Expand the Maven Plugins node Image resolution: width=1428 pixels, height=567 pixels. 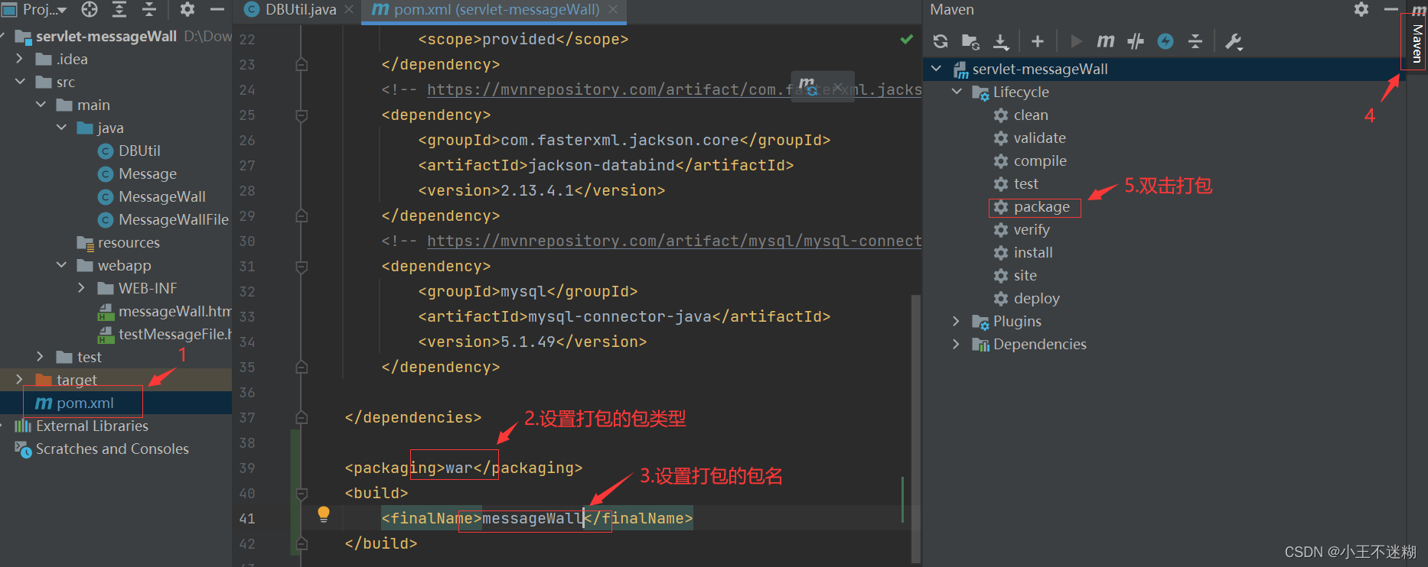(x=957, y=321)
